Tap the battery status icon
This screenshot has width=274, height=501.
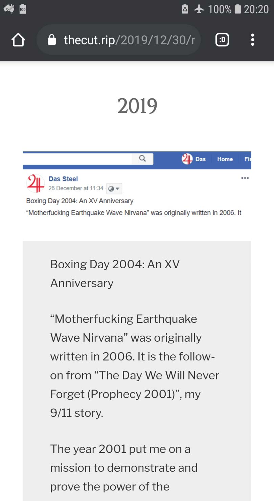pyautogui.click(x=238, y=9)
